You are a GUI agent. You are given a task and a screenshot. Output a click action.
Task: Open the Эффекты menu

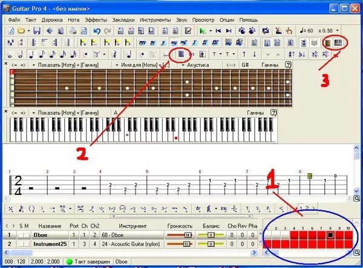[96, 20]
